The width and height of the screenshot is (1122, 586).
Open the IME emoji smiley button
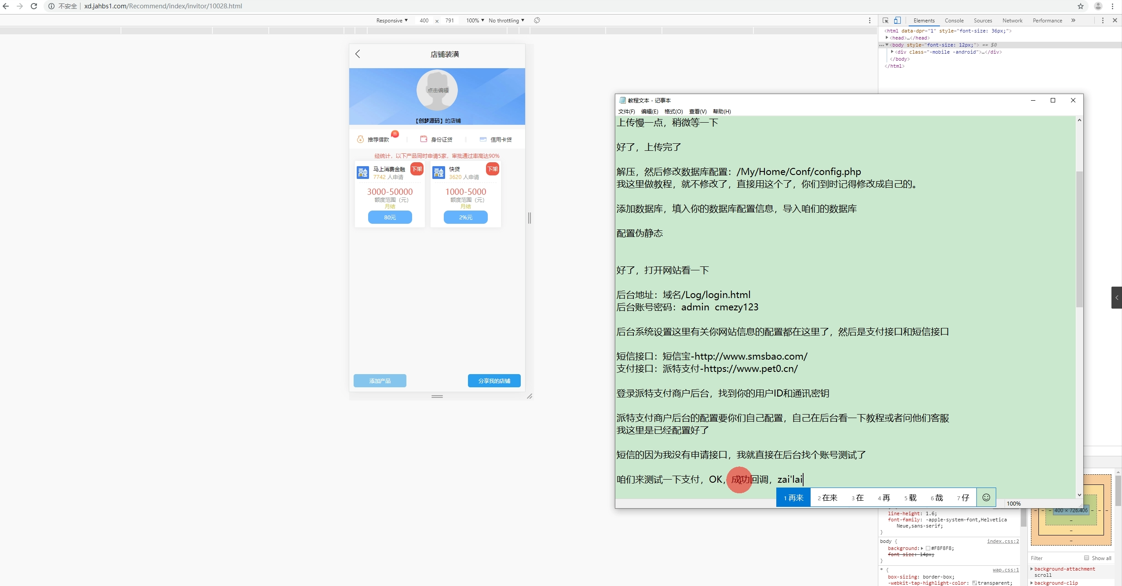pyautogui.click(x=986, y=497)
